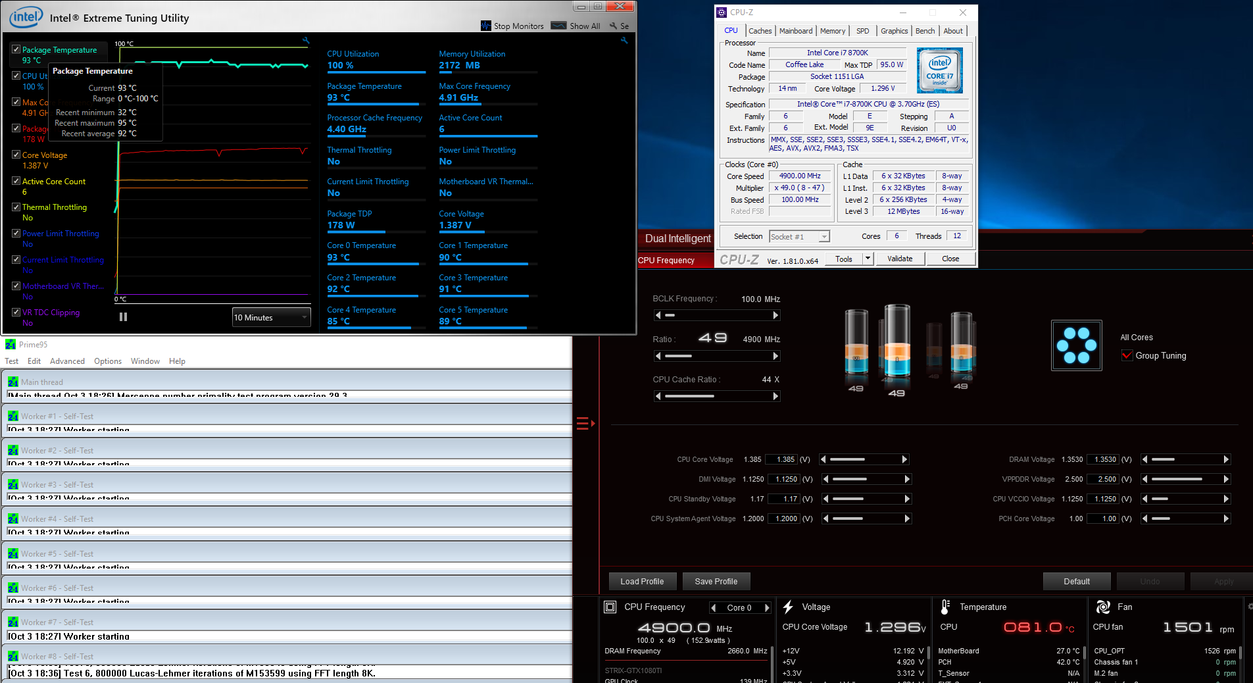Switch to Mainboard tab in CPU-Z
The width and height of the screenshot is (1253, 683).
[796, 31]
